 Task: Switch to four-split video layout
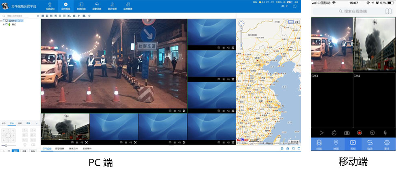pyautogui.click(x=47, y=16)
